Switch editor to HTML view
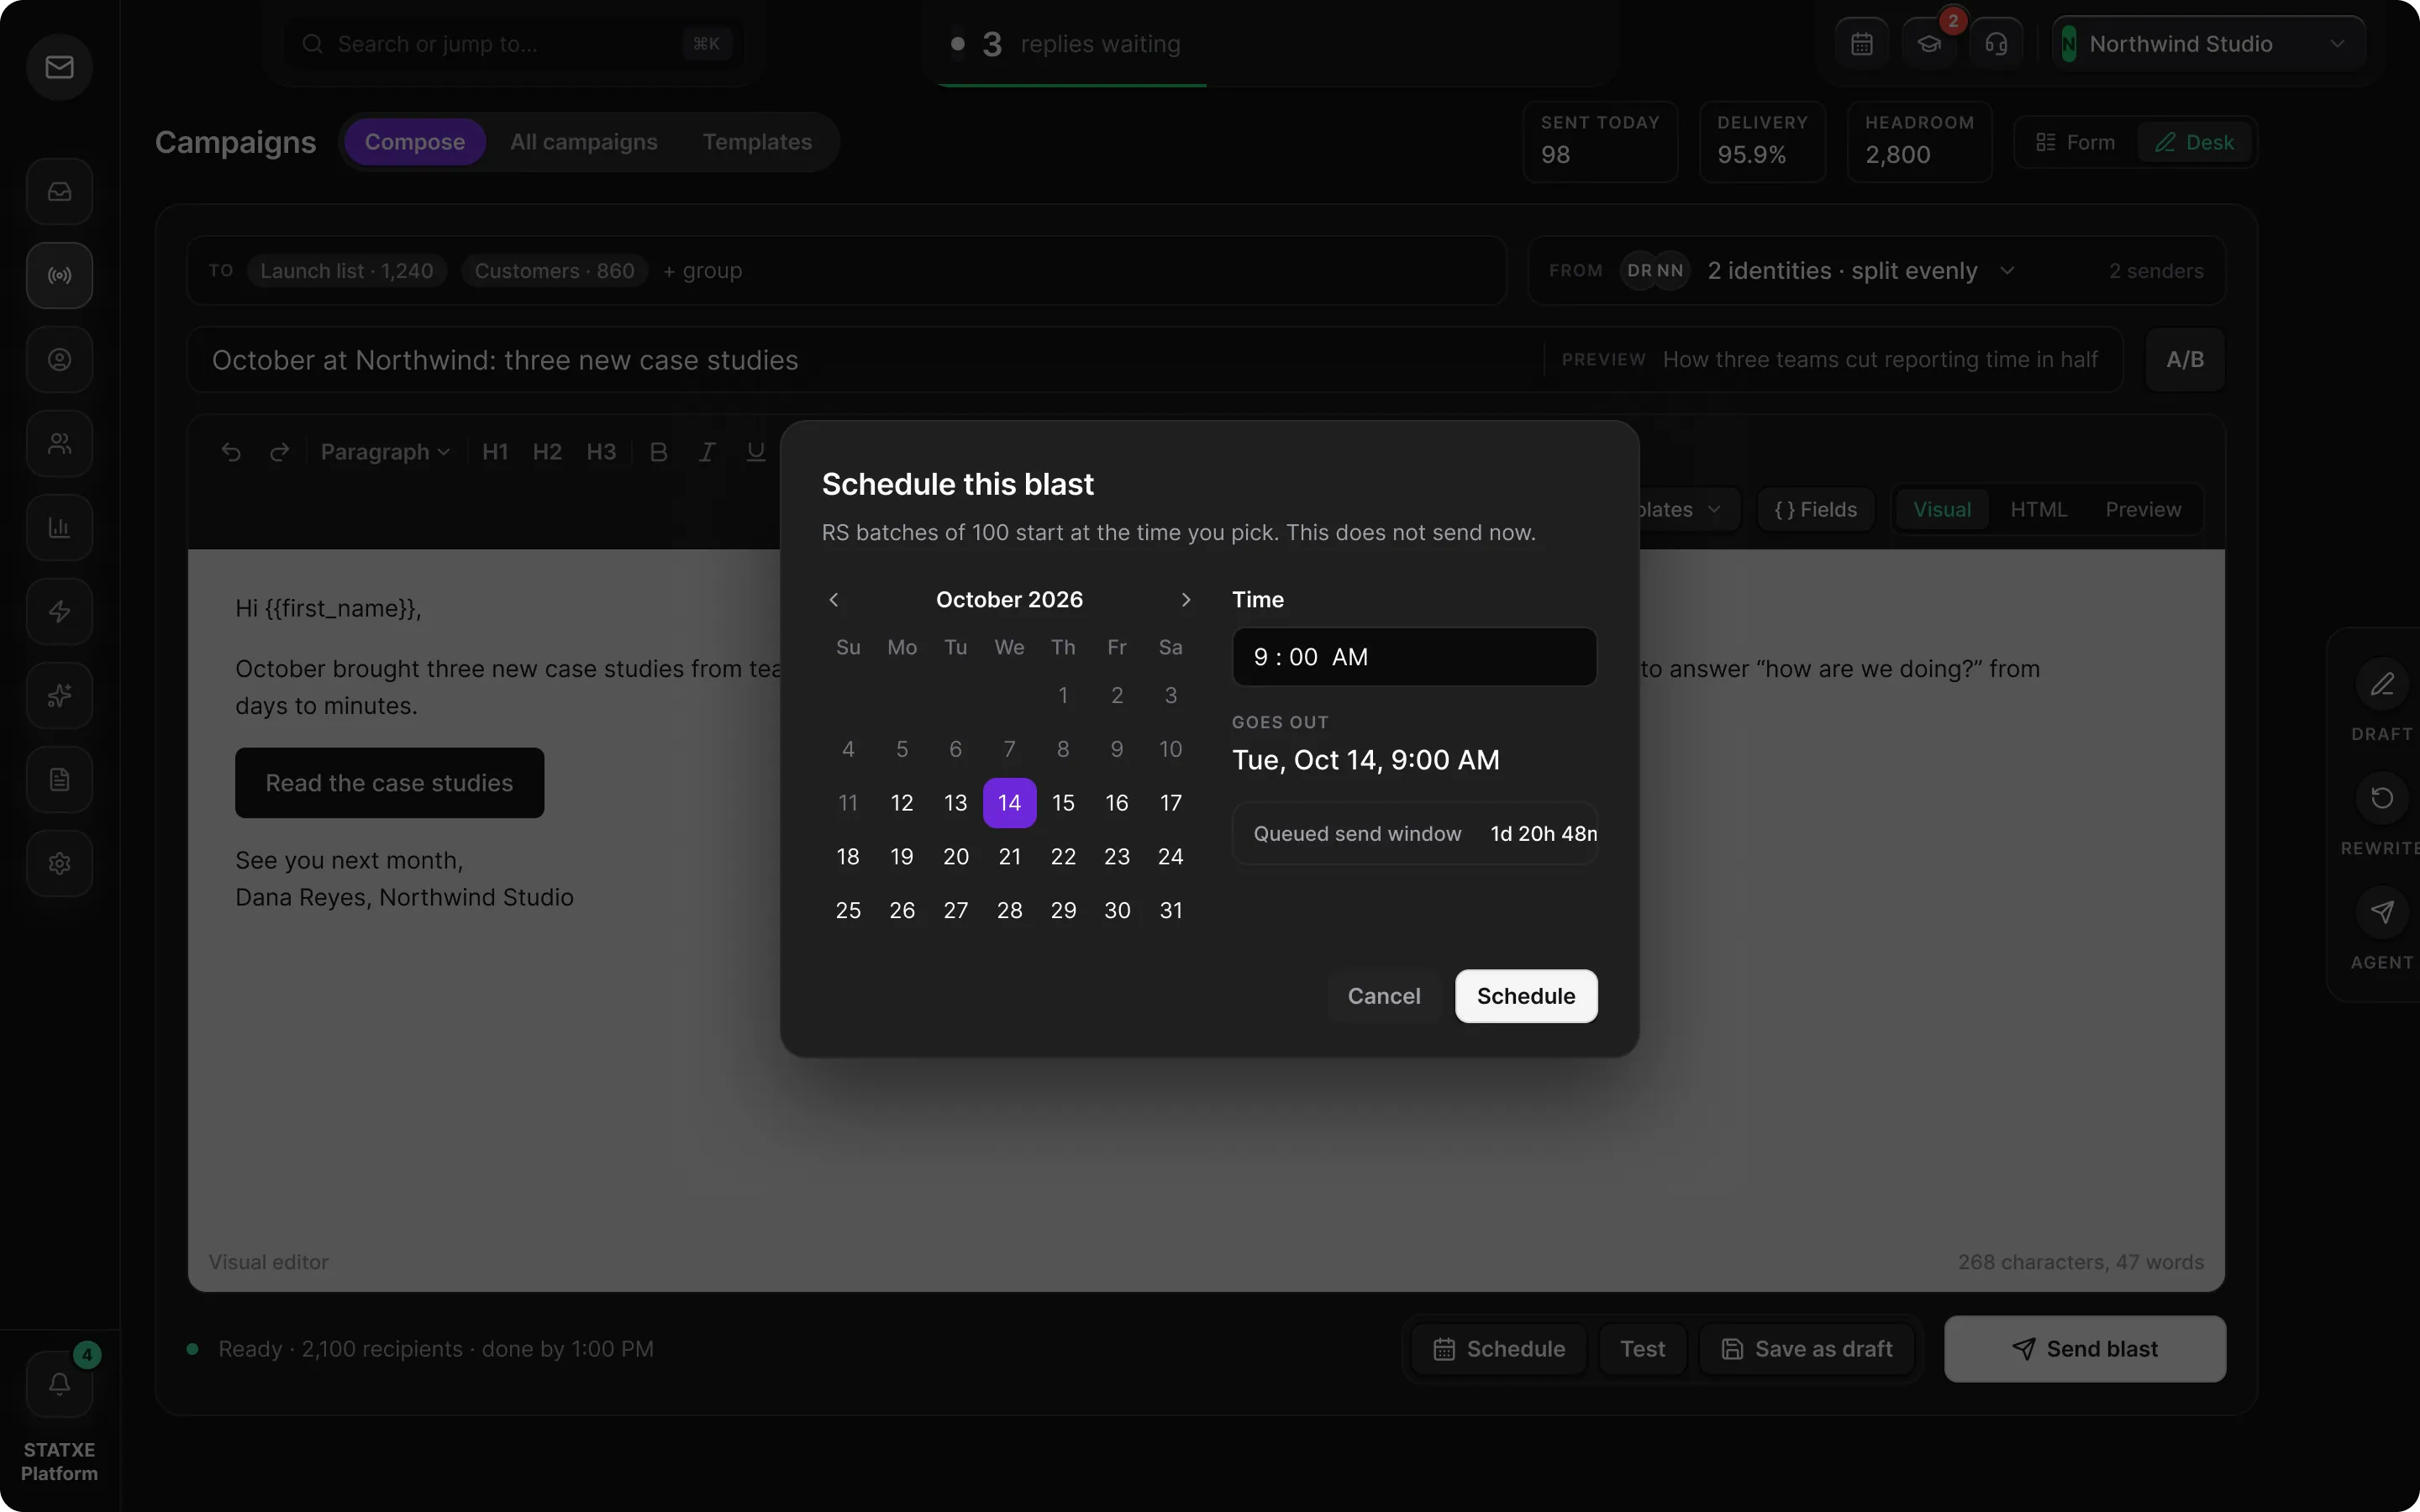The image size is (2420, 1512). coord(2038,509)
